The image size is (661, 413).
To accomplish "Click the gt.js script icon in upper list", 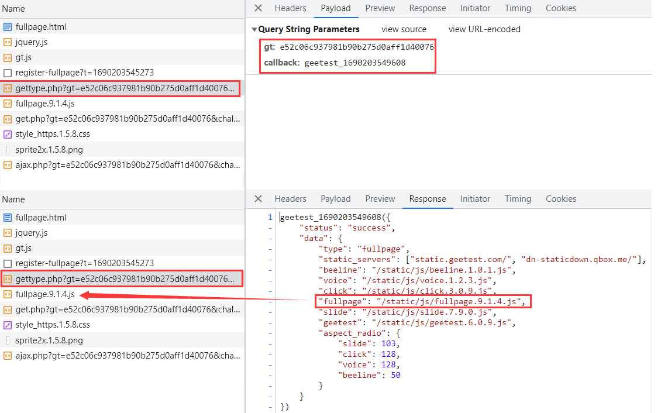I will [x=8, y=58].
